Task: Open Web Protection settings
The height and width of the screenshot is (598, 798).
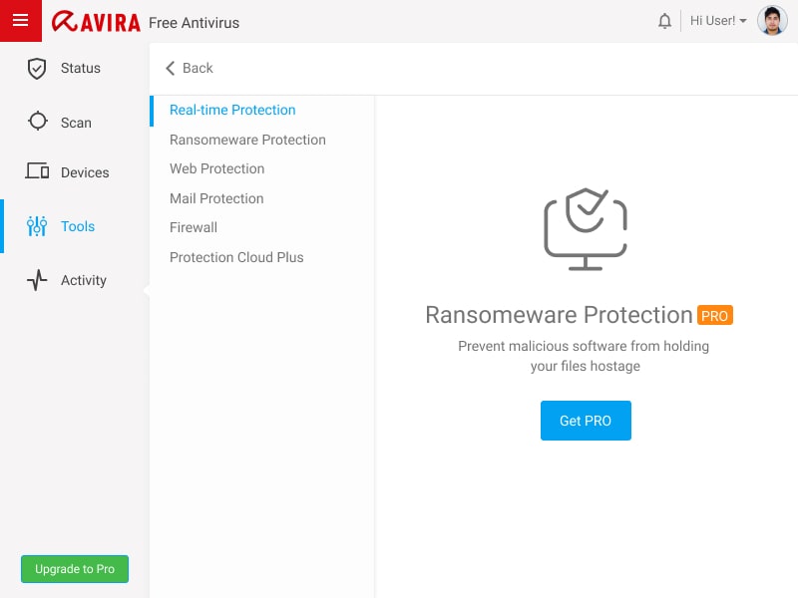Action: tap(216, 168)
